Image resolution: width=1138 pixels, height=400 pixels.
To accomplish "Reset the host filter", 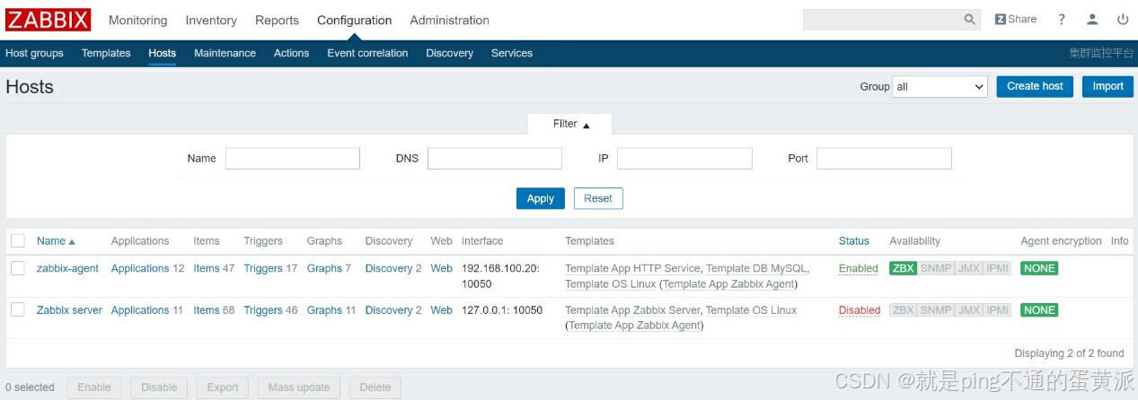I will click(598, 198).
